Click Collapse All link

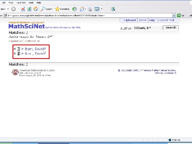[x=32, y=41]
